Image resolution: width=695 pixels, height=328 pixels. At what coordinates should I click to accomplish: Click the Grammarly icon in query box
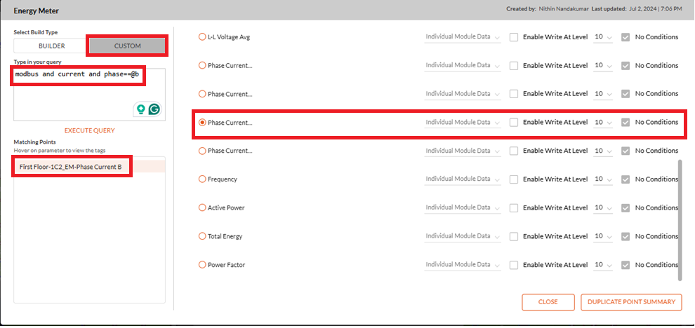coord(154,109)
